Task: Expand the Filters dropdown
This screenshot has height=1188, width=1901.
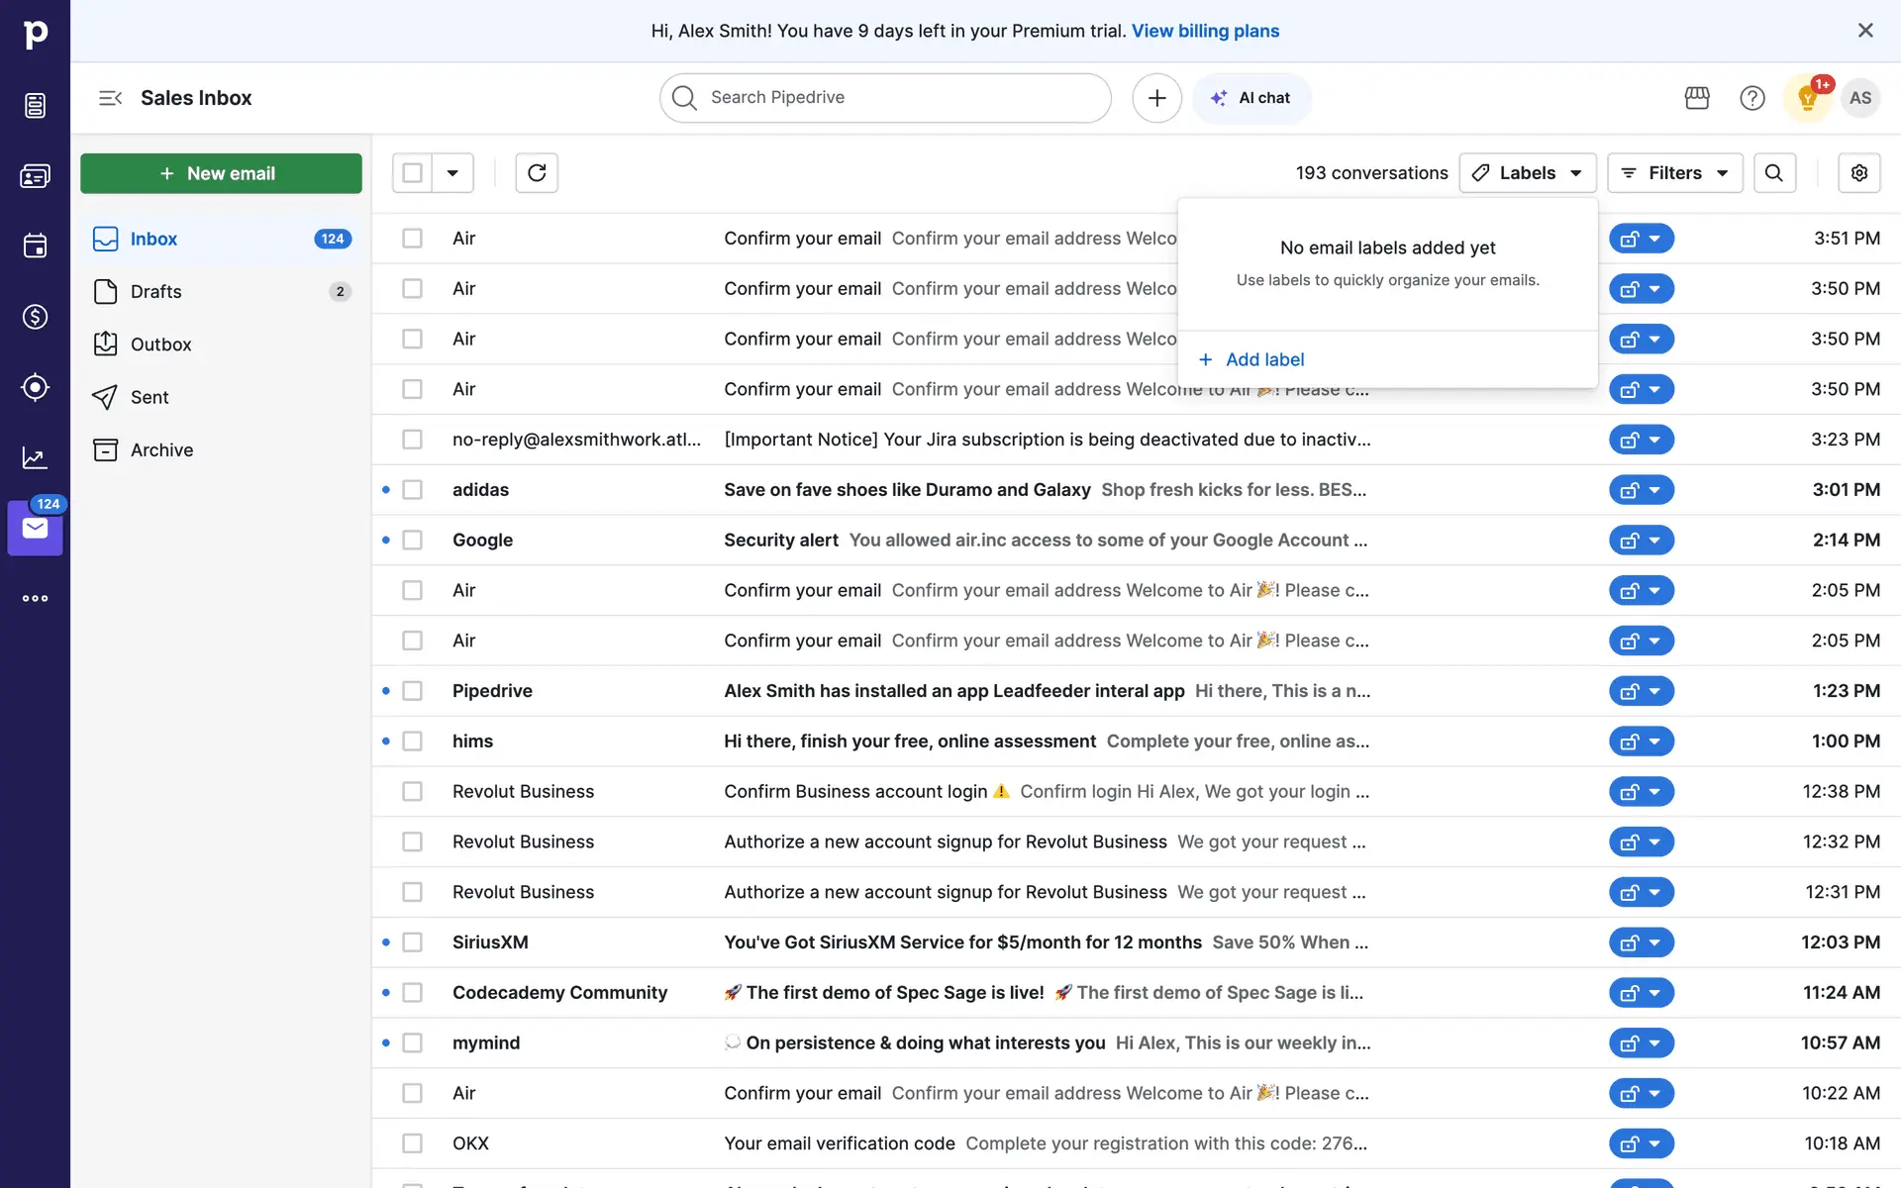Action: tap(1674, 173)
